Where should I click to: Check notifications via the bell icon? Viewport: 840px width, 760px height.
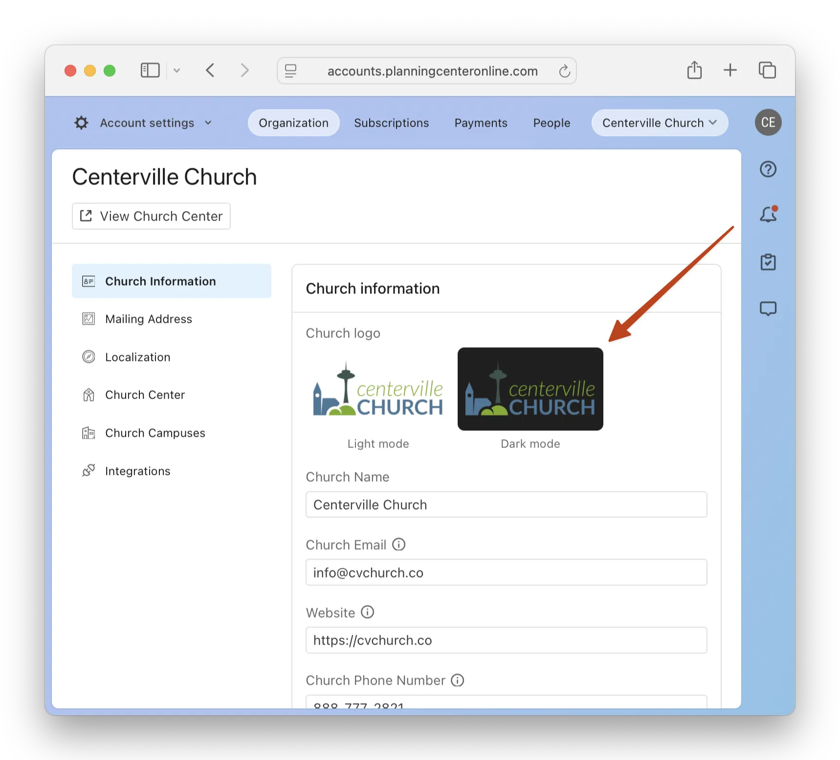767,214
